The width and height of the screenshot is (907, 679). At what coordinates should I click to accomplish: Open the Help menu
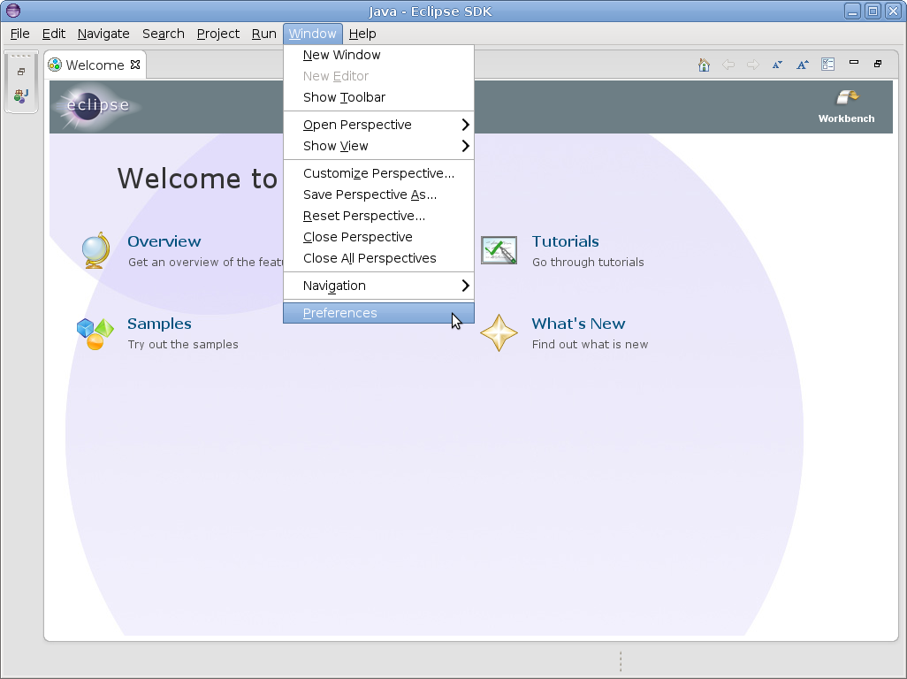[362, 34]
